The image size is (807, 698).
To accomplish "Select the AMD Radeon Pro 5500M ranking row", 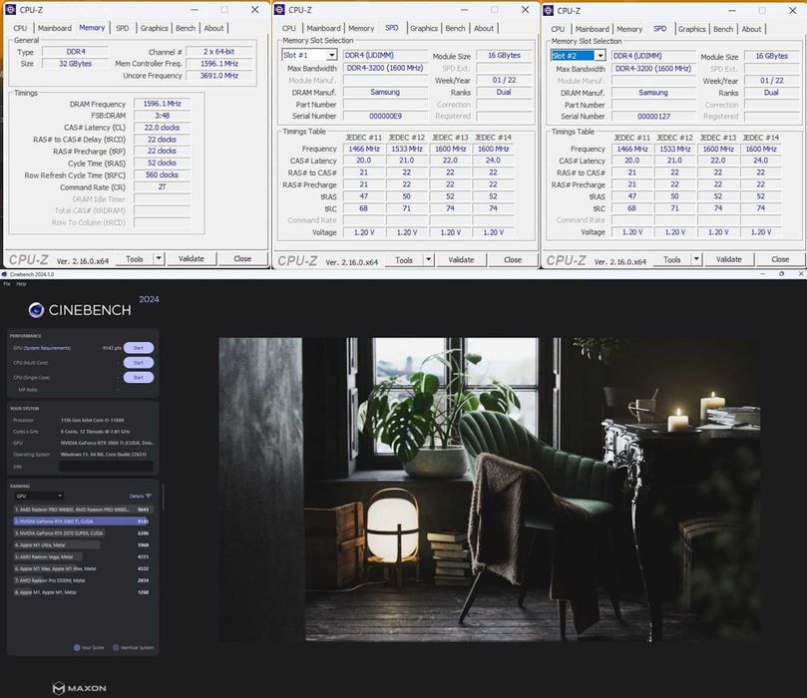I will coord(82,580).
